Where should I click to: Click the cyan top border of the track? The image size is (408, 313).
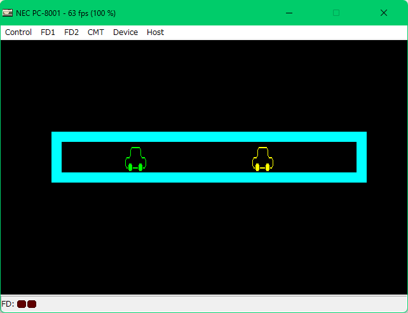[208, 137]
